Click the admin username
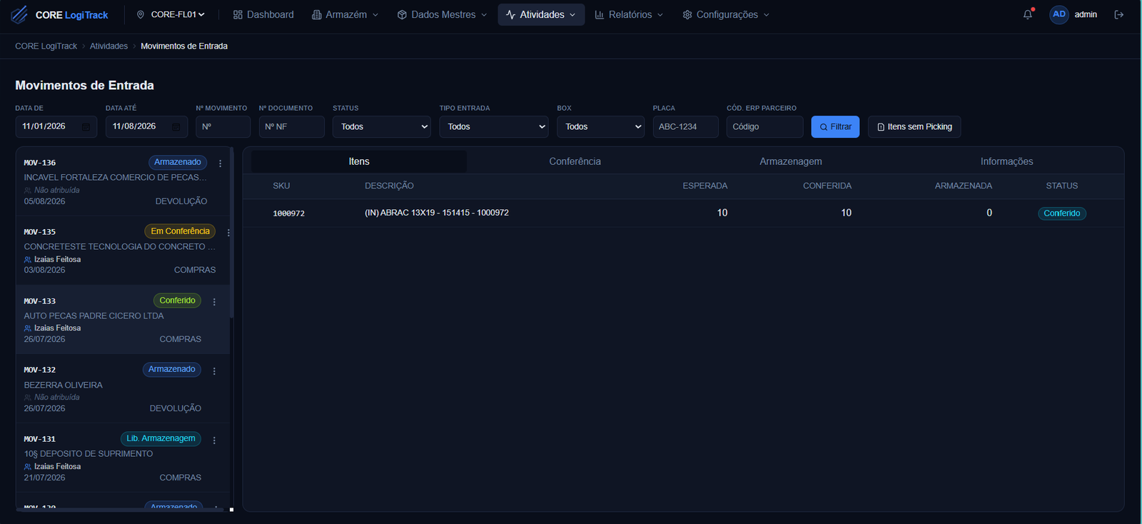Viewport: 1142px width, 524px height. point(1086,14)
